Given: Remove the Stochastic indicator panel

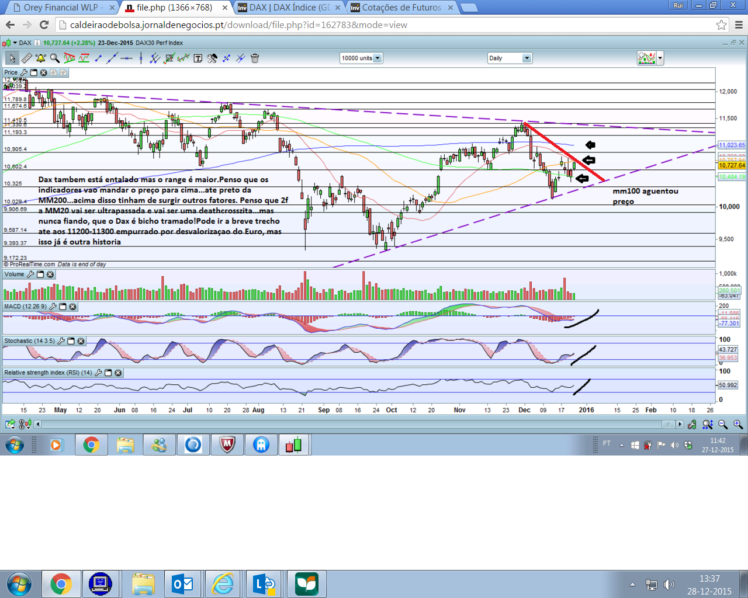Looking at the screenshot, I should click(x=81, y=341).
